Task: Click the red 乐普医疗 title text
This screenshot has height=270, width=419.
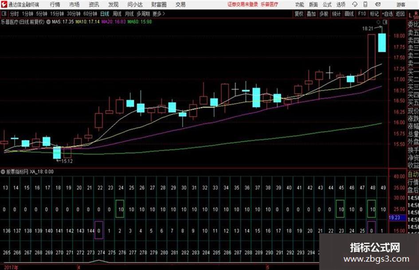Action: pyautogui.click(x=269, y=4)
